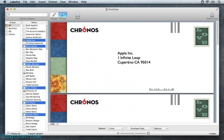
Task: Select contact Ross Chiles
Action: (34, 88)
